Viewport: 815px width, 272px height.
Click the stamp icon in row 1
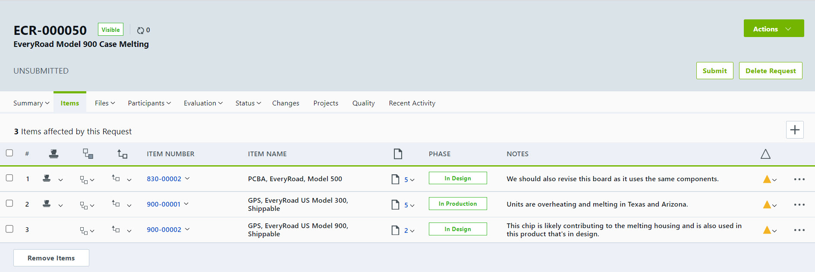coord(47,179)
